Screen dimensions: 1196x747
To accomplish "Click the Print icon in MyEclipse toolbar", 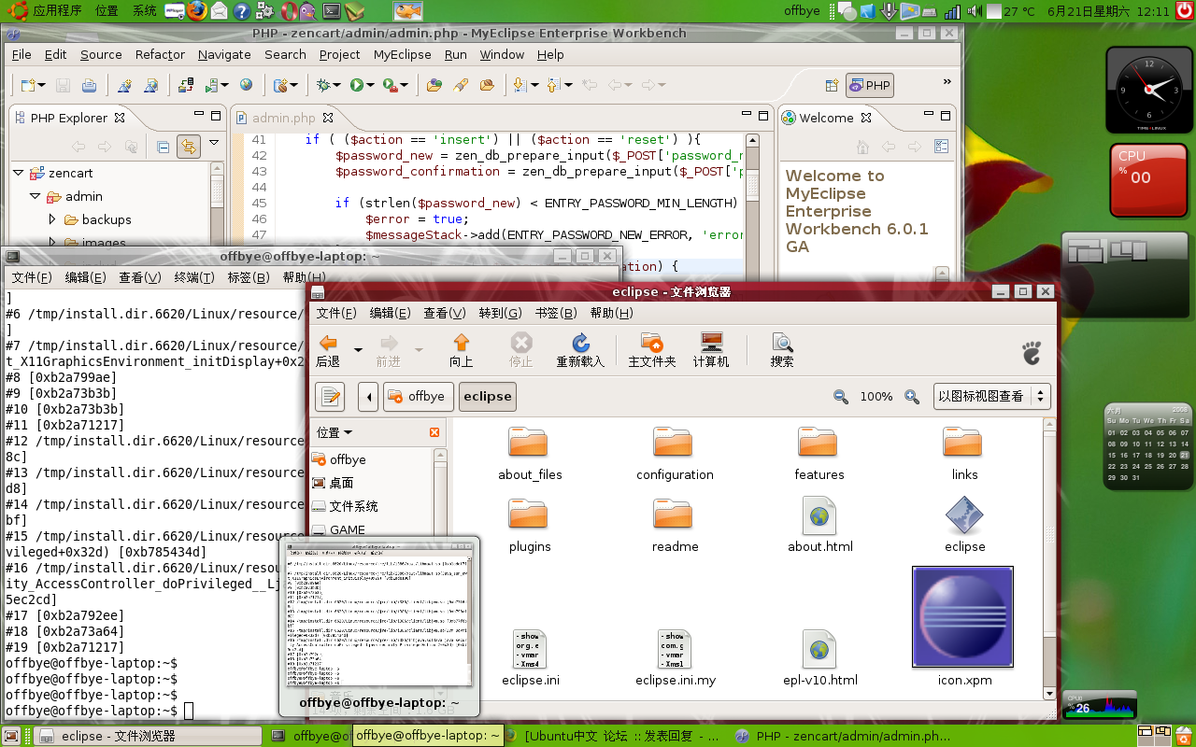I will 89,85.
